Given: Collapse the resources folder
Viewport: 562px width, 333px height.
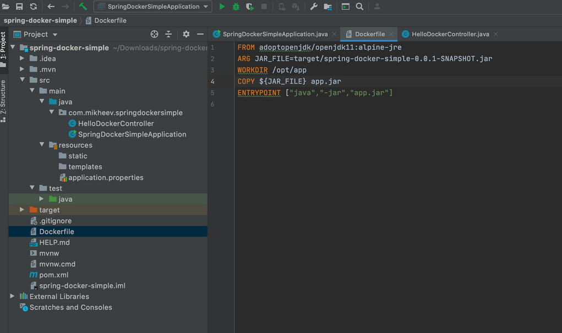Looking at the screenshot, I should [x=42, y=145].
